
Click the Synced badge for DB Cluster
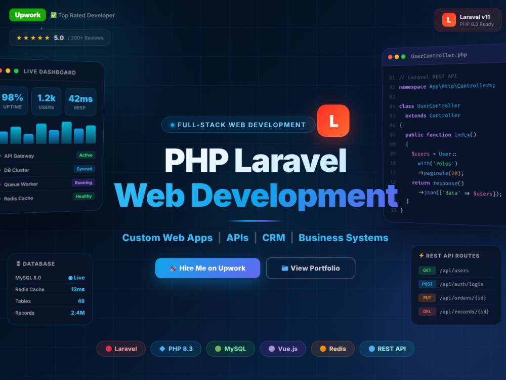pyautogui.click(x=84, y=169)
